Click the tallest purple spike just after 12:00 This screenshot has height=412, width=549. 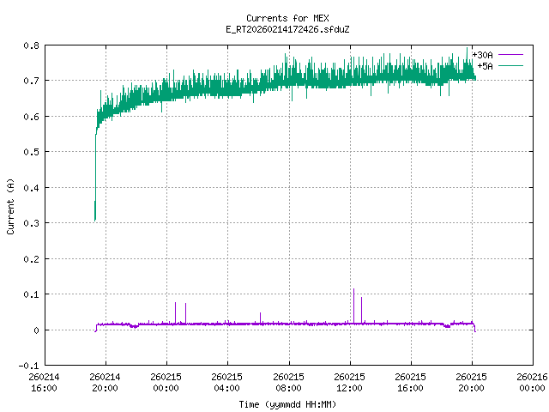tap(353, 292)
